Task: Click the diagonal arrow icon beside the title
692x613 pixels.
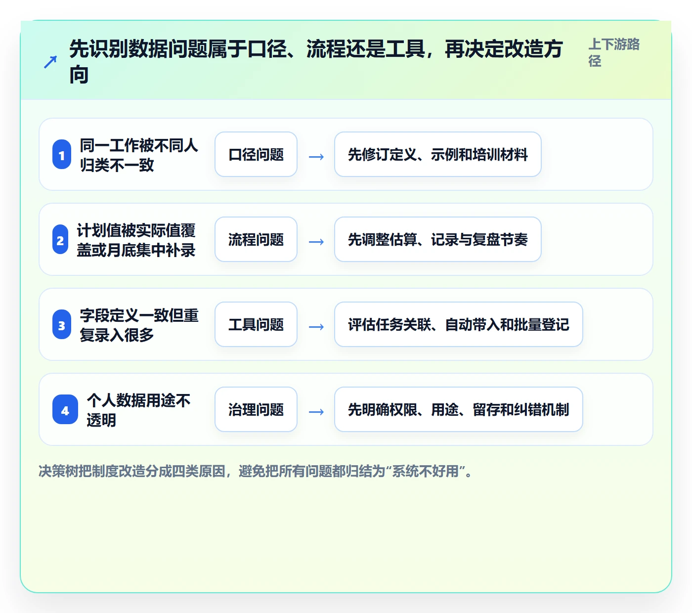Action: (50, 62)
